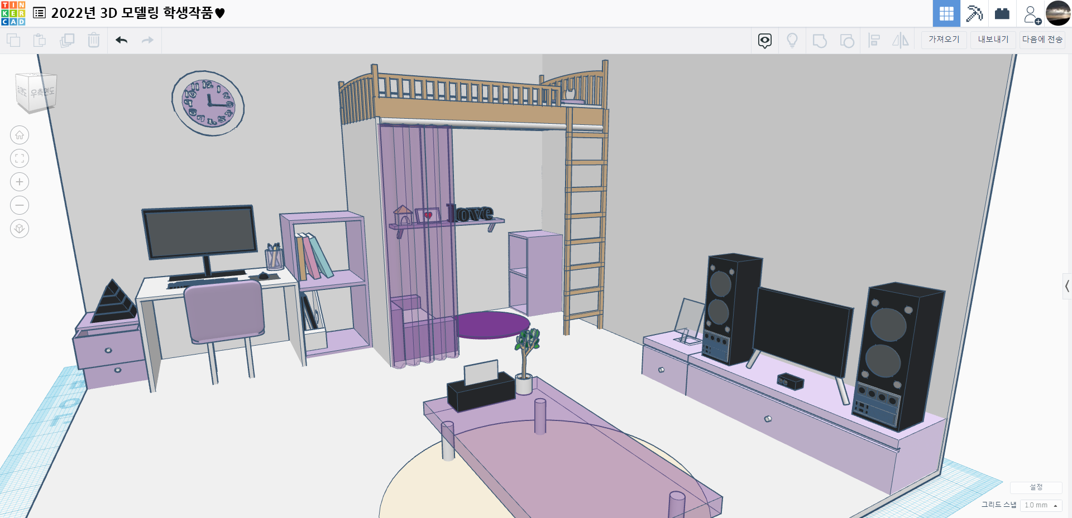
Task: Select the purple round rug
Action: point(492,325)
